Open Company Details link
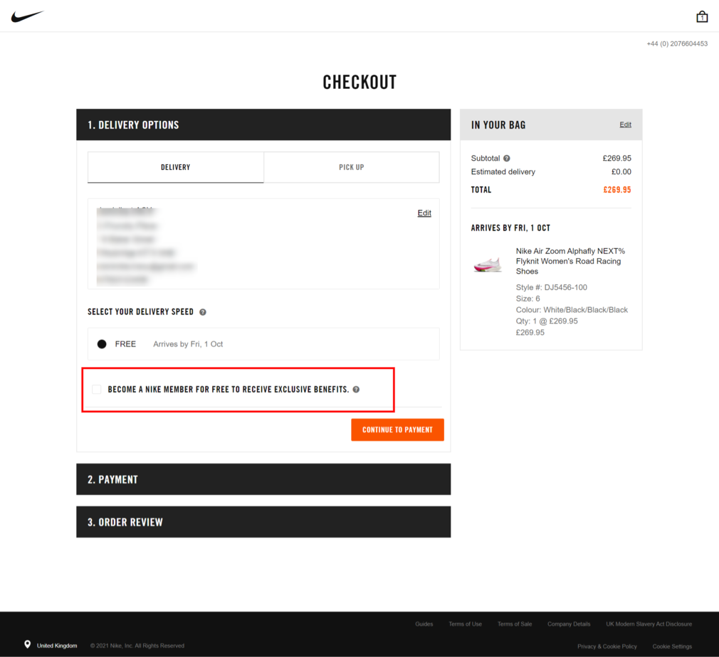 569,624
